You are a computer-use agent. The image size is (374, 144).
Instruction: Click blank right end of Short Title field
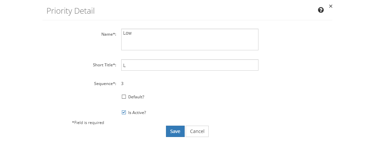[238, 65]
